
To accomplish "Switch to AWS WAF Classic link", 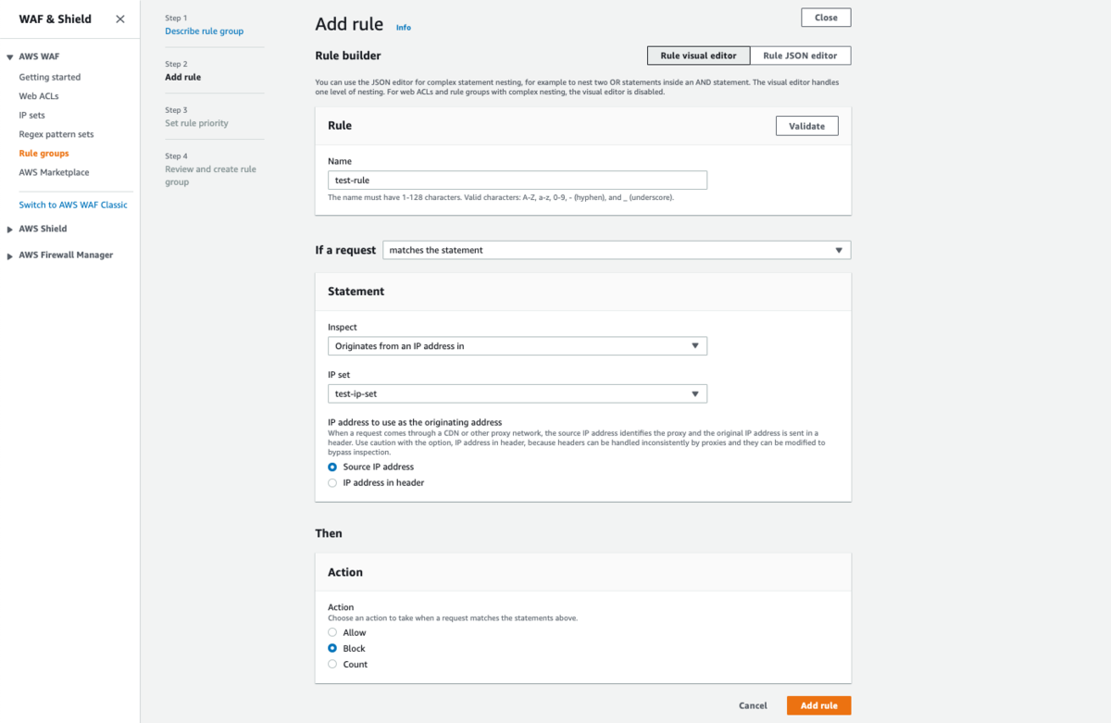I will click(x=73, y=205).
